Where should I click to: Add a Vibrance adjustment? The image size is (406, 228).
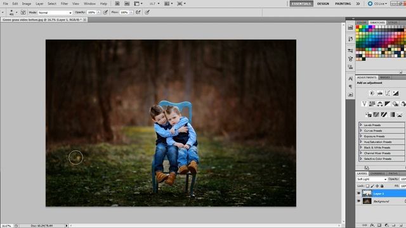pyautogui.click(x=364, y=104)
